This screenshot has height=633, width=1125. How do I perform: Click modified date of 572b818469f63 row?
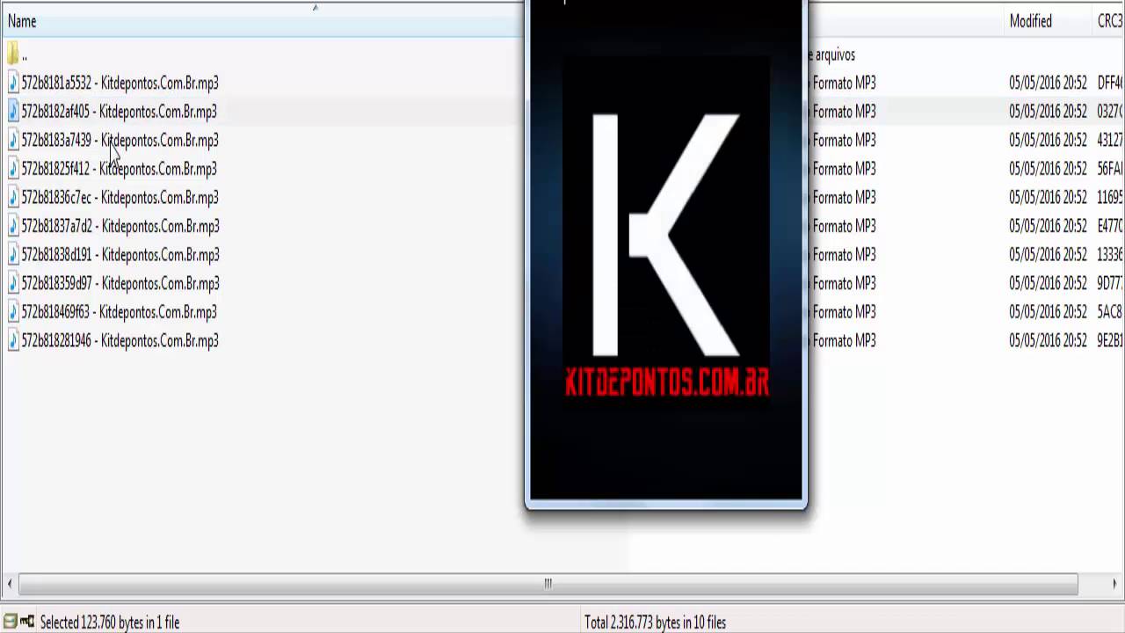(x=1048, y=312)
